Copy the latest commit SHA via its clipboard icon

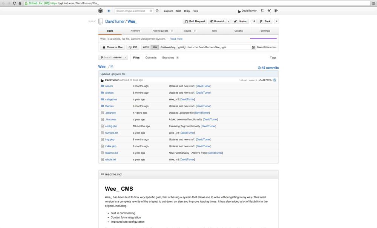tap(275, 80)
